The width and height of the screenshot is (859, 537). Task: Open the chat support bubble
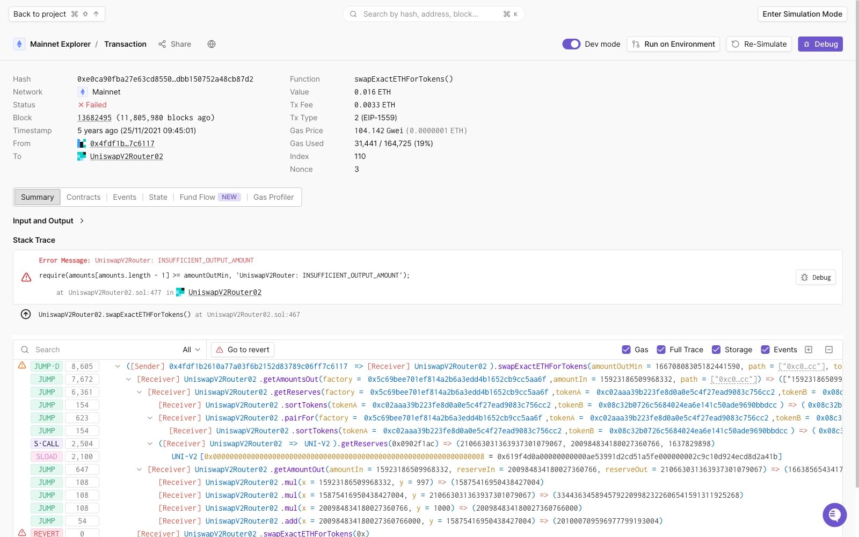pyautogui.click(x=834, y=515)
